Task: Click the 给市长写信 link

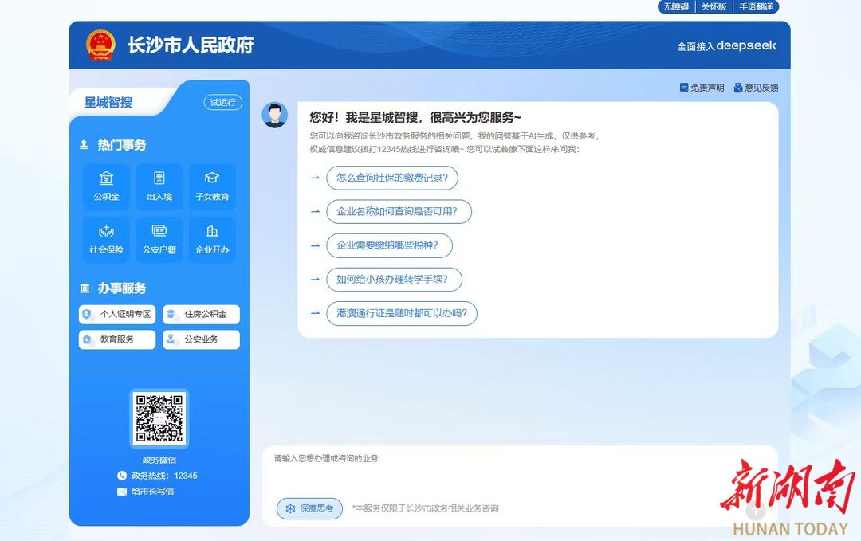Action: click(151, 492)
